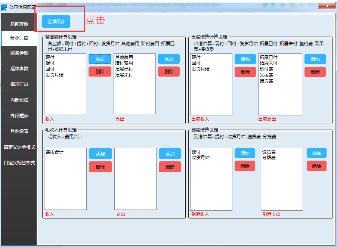
Task: Click 删除 for 营业额 expense list
Action: pos(168,72)
